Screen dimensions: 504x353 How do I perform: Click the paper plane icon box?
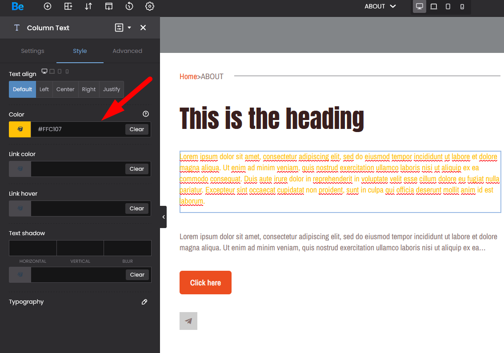click(x=188, y=321)
